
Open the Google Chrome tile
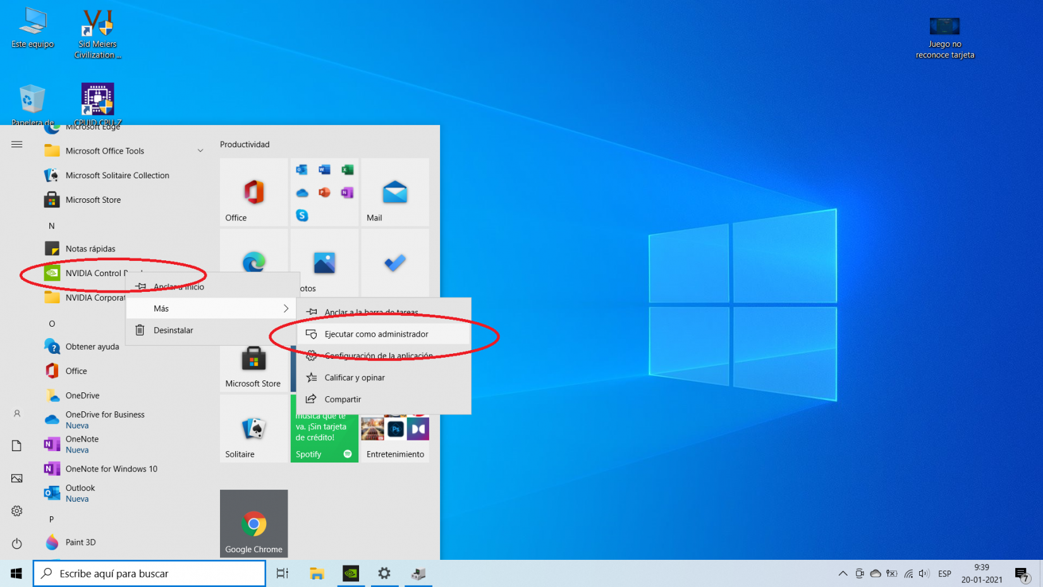tap(254, 524)
